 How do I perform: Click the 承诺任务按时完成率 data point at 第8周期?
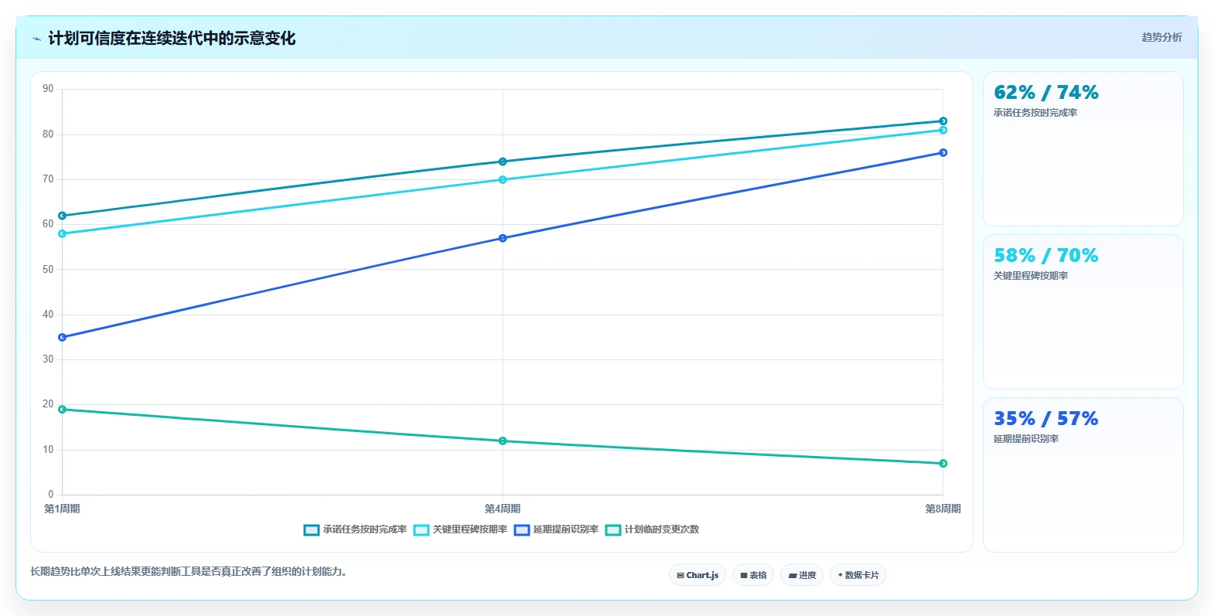tap(943, 121)
